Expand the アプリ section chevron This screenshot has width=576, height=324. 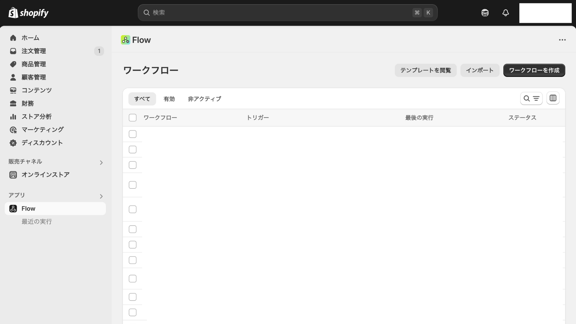click(101, 196)
